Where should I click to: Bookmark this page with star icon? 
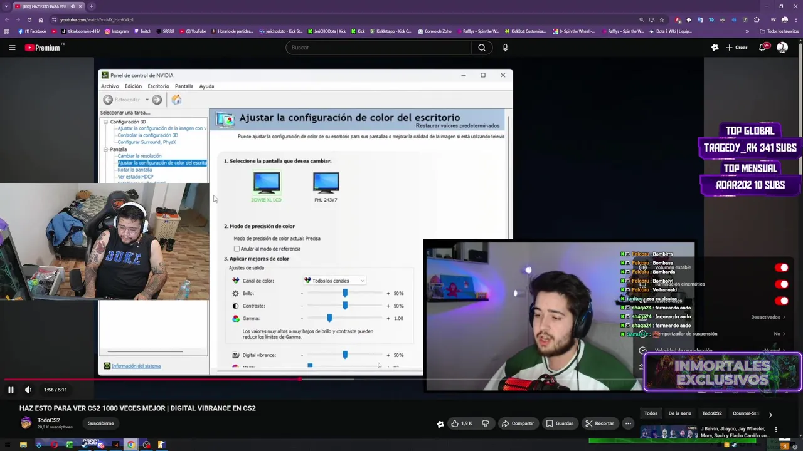click(662, 19)
